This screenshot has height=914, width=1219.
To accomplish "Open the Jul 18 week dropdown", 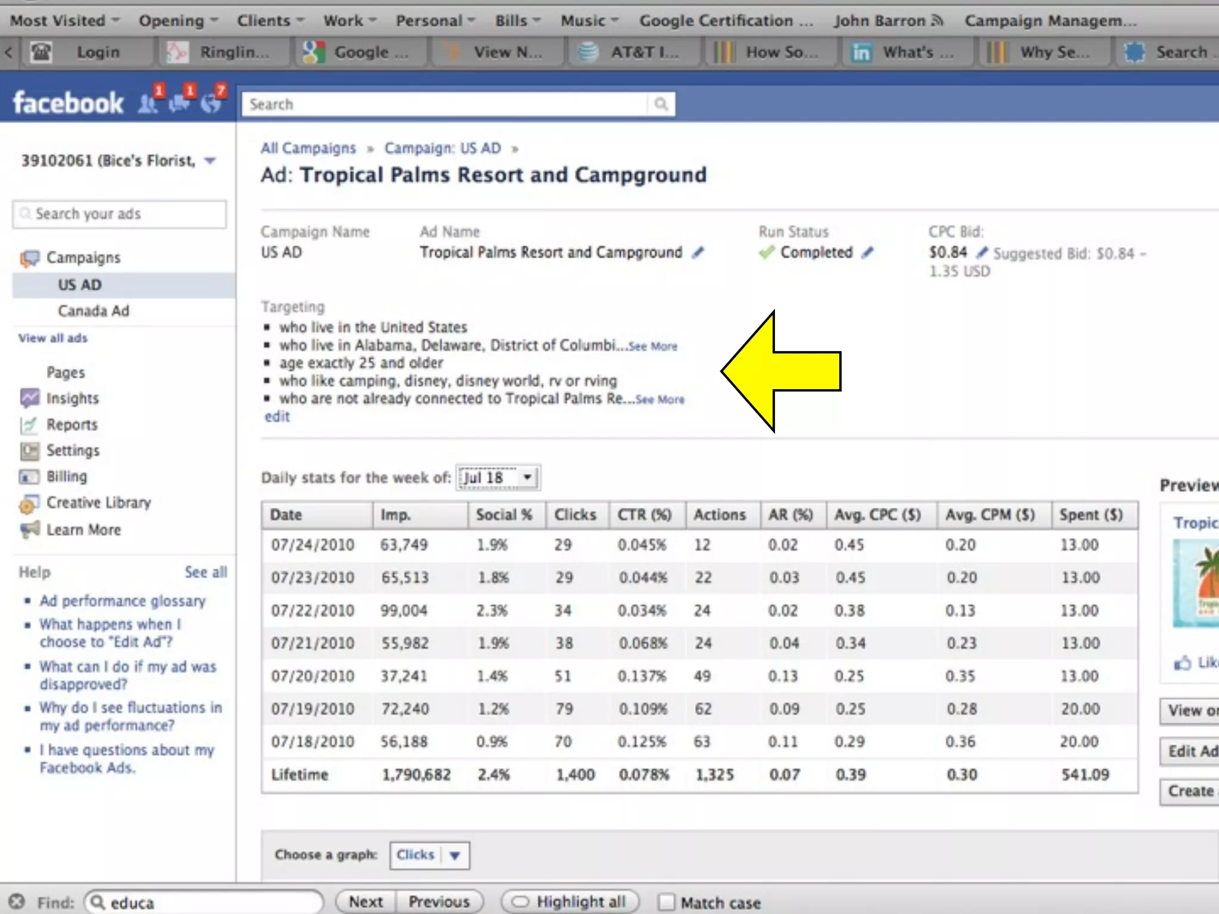I will (x=498, y=478).
